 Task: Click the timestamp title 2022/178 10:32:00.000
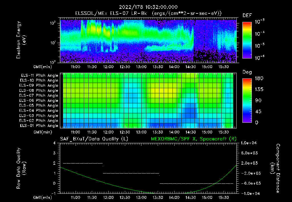coord(148,7)
